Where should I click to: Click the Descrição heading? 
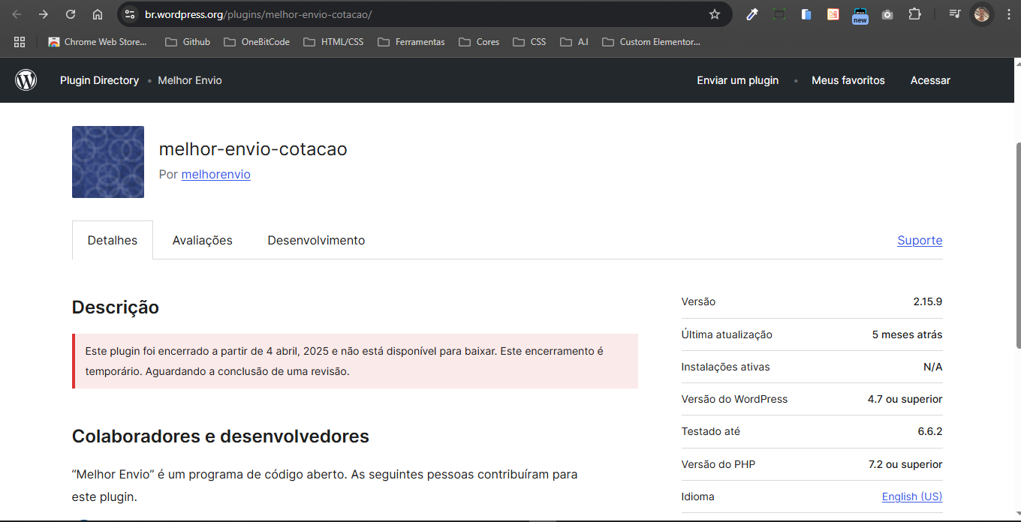[x=116, y=307]
